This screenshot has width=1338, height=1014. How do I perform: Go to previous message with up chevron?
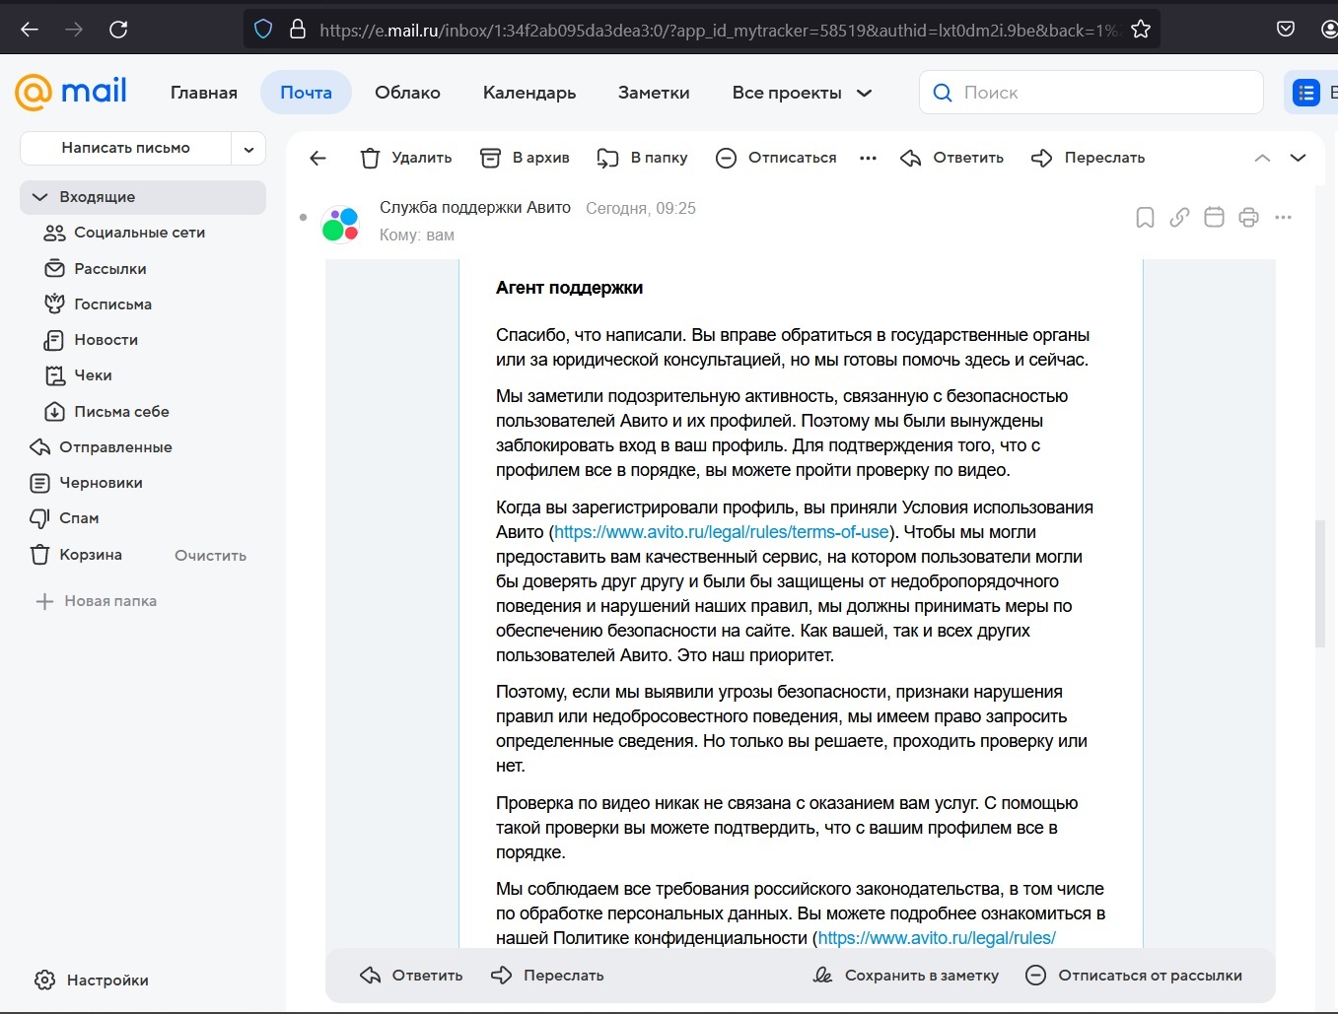pyautogui.click(x=1262, y=158)
